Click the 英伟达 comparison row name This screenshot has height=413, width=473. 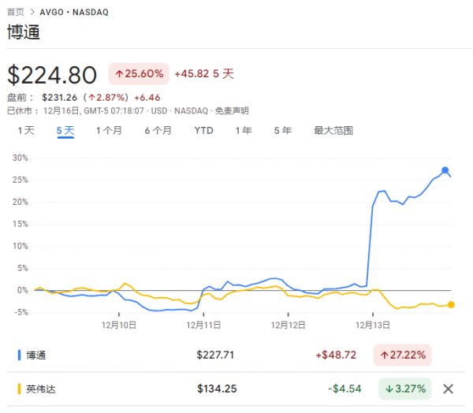click(41, 389)
